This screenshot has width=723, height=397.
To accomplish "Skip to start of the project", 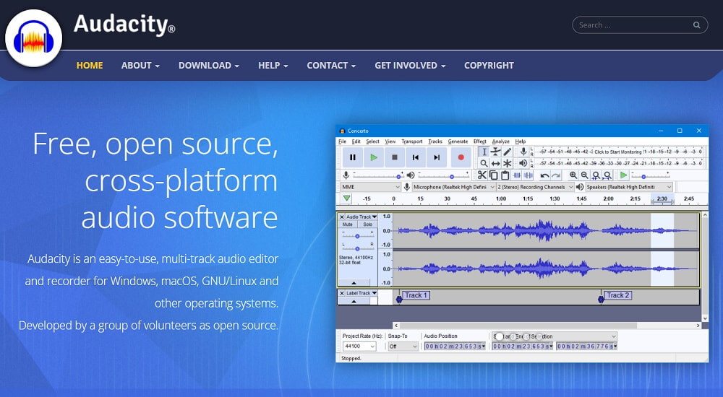I will point(416,157).
